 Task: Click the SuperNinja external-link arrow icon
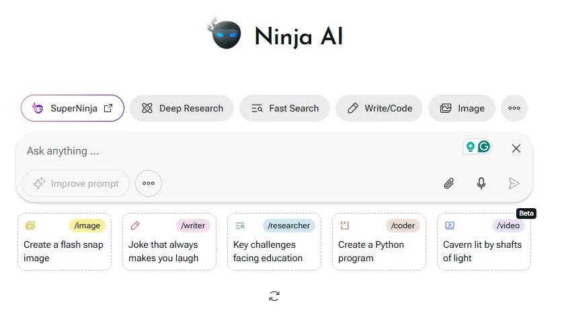click(108, 108)
